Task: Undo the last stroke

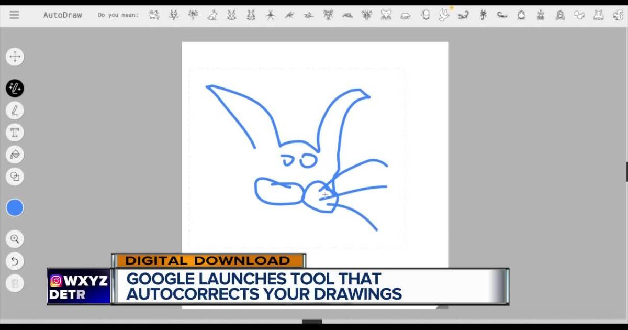Action: click(15, 261)
